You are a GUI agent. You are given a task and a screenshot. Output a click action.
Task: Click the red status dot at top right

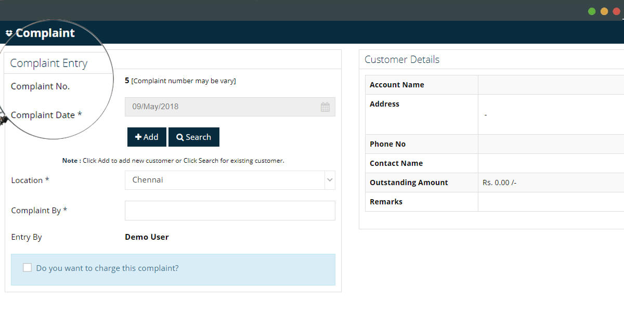[617, 11]
